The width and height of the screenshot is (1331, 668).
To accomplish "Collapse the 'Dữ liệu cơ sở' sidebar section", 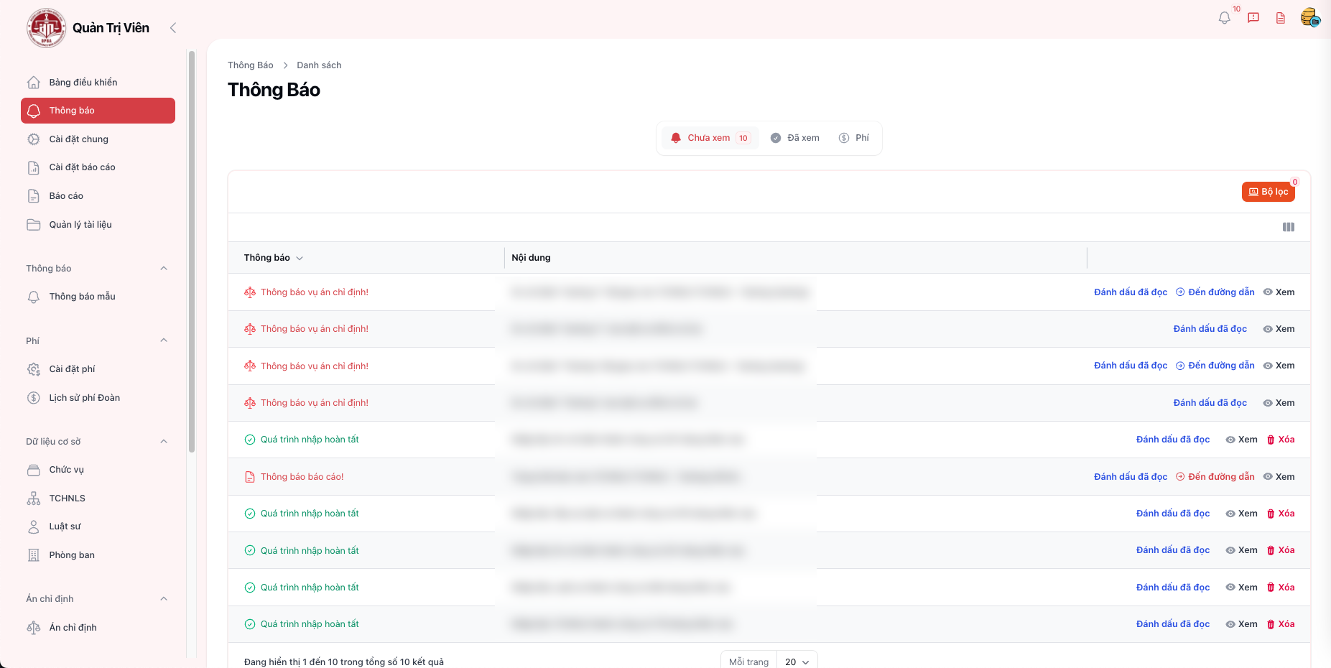I will [x=164, y=442].
